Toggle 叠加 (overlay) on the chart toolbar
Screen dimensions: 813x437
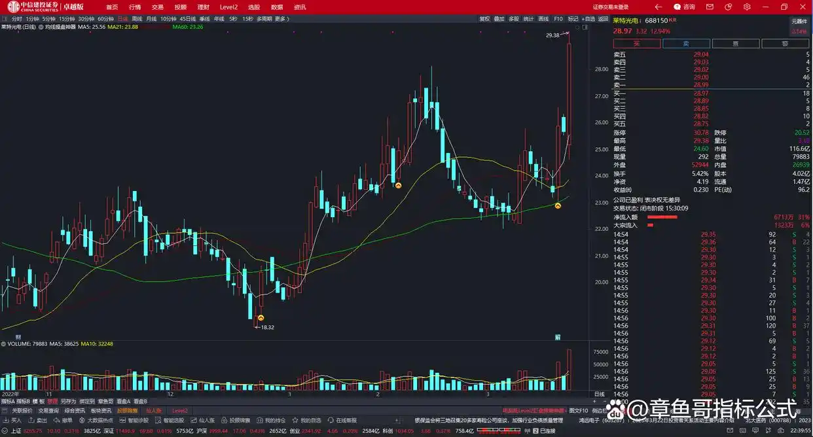(x=499, y=19)
